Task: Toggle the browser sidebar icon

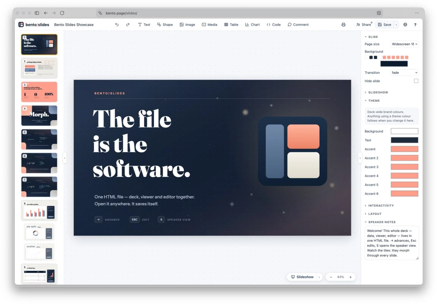Action: point(37,13)
